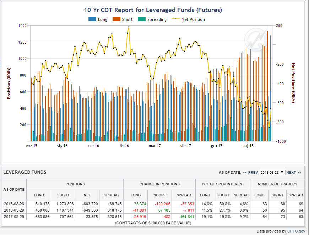309x235 pixels.
Task: Click the AS OF DATE column header
Action: point(14,190)
